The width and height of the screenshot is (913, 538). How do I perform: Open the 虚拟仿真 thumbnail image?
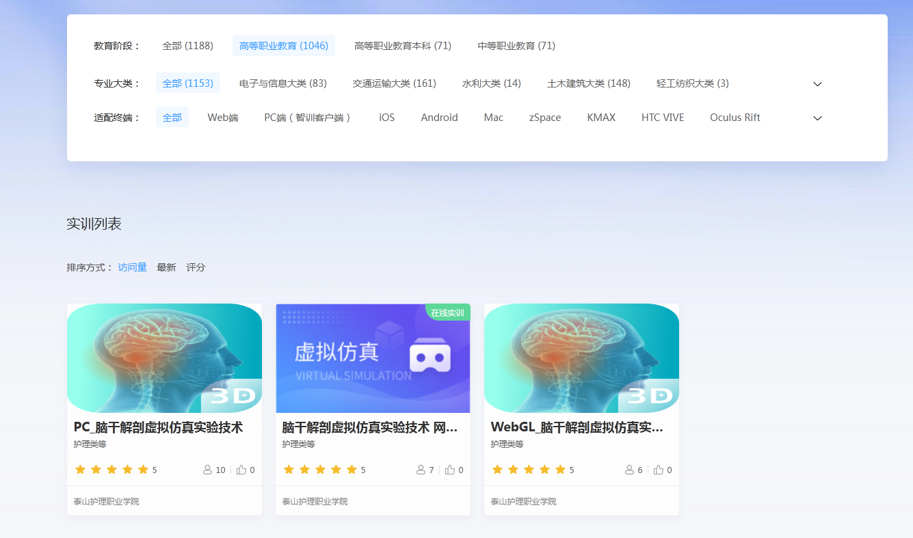373,358
